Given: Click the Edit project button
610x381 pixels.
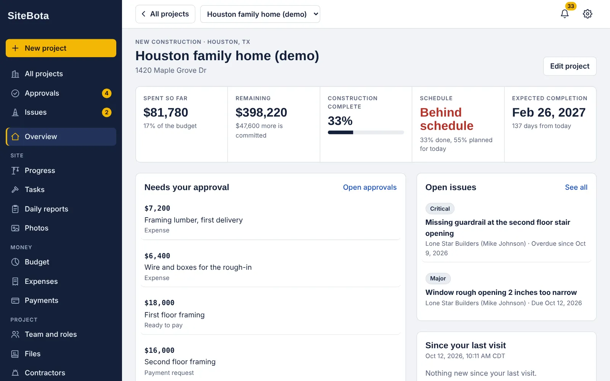Looking at the screenshot, I should coord(570,66).
